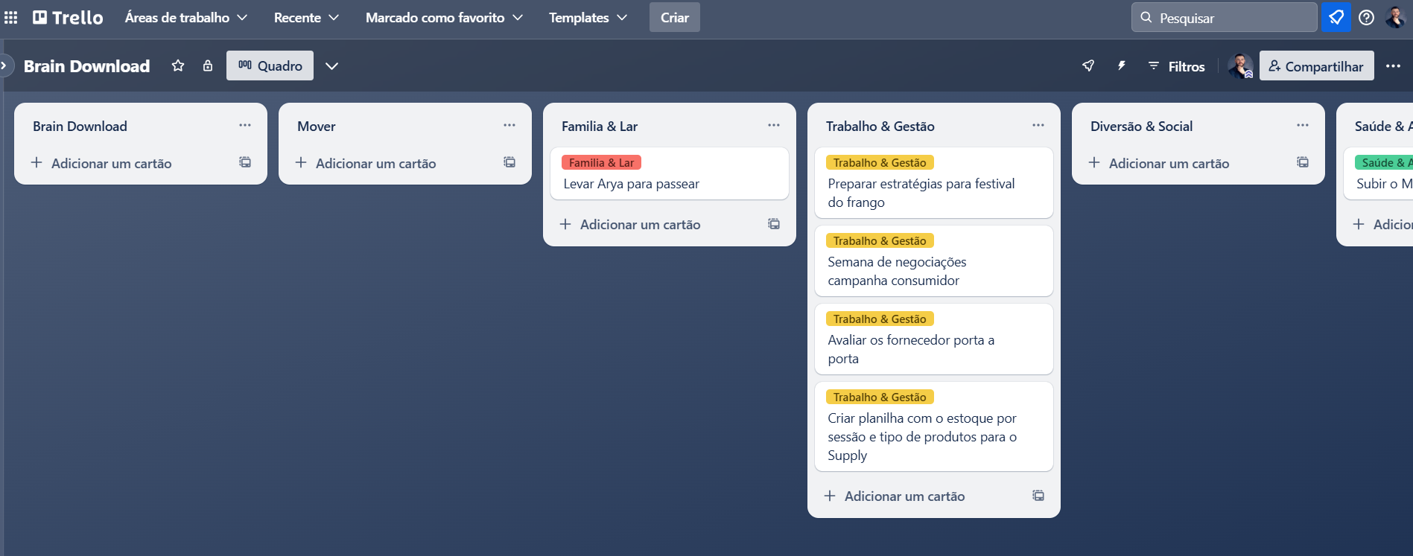This screenshot has height=556, width=1413.
Task: Expand the collapsed left sidebar
Action: pyautogui.click(x=4, y=65)
